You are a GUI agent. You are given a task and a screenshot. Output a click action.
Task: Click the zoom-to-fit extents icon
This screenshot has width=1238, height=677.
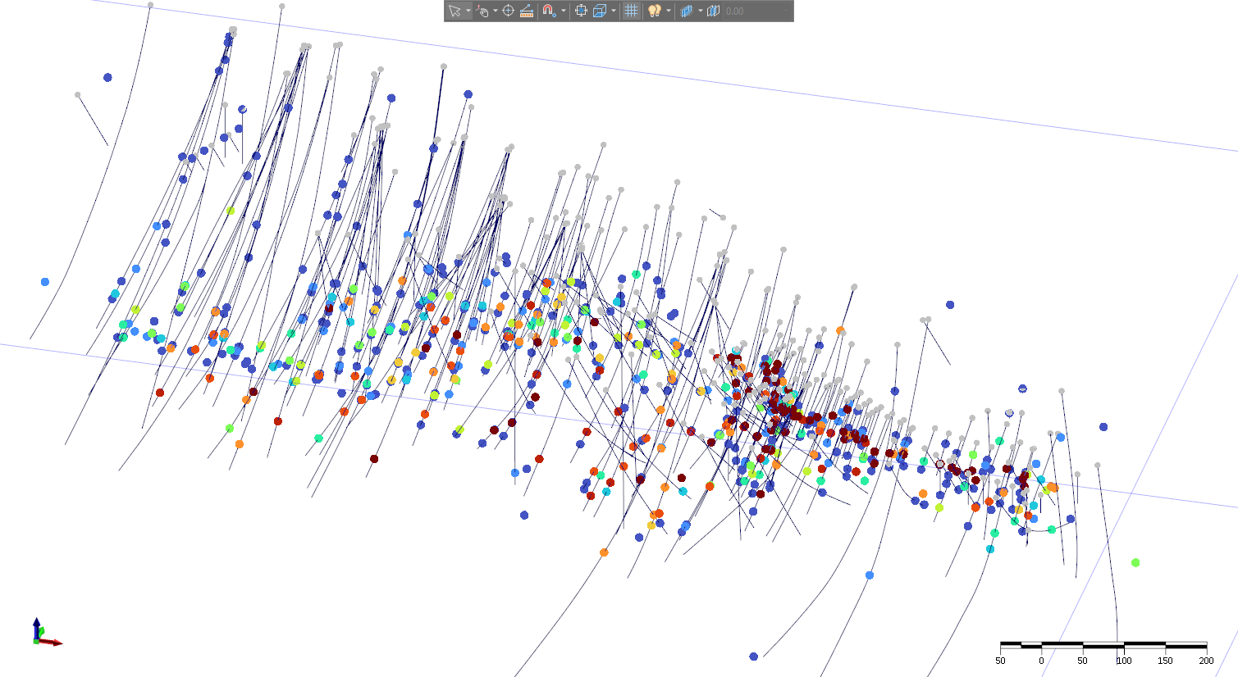581,11
